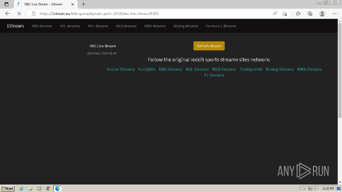
Task: Go to 1Stream home logo
Action: [15, 26]
